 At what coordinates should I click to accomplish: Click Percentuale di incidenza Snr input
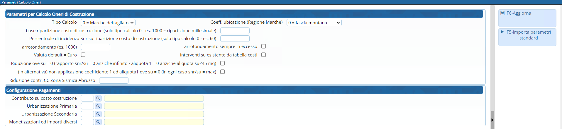tap(235, 39)
